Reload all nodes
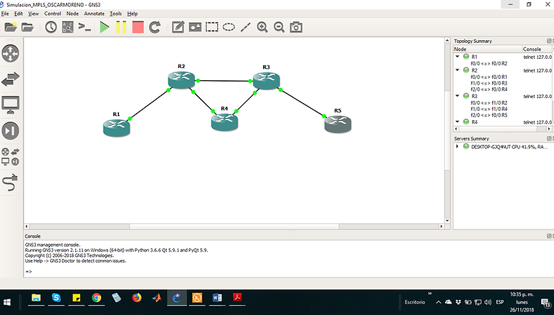The width and height of the screenshot is (554, 315). pyautogui.click(x=155, y=27)
